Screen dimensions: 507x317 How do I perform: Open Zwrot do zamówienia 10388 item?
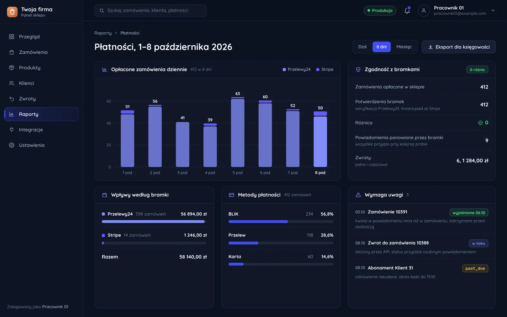[421, 247]
